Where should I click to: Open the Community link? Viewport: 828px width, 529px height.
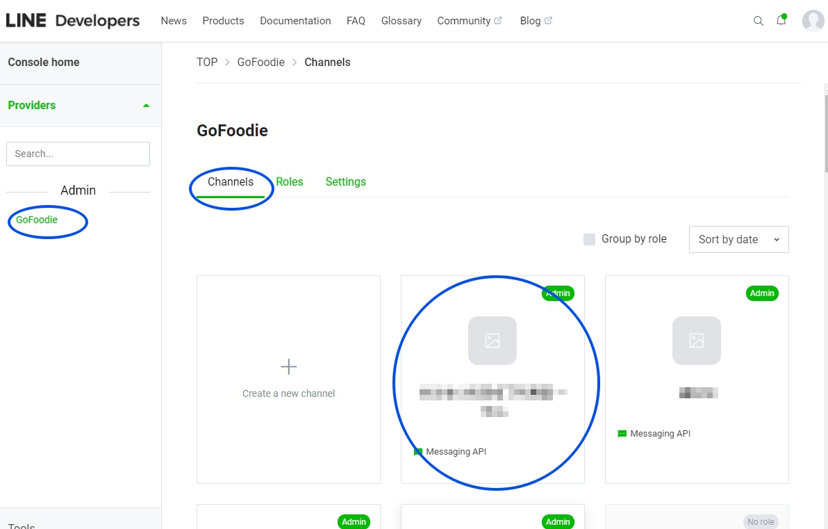pyautogui.click(x=463, y=21)
